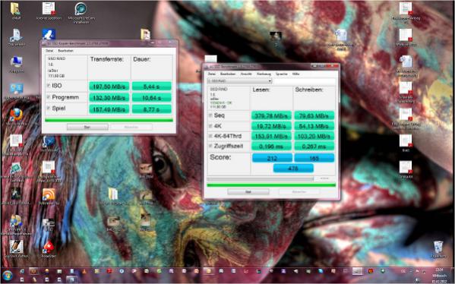Click Start in the read/write benchmark window

(248, 192)
